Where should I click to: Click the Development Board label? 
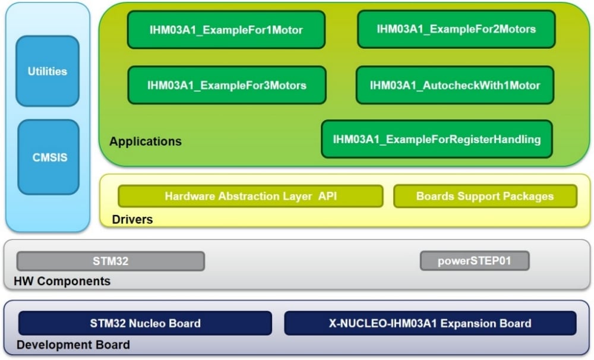tap(72, 345)
